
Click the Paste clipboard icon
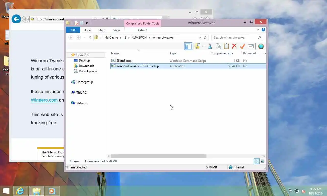pos(226,46)
